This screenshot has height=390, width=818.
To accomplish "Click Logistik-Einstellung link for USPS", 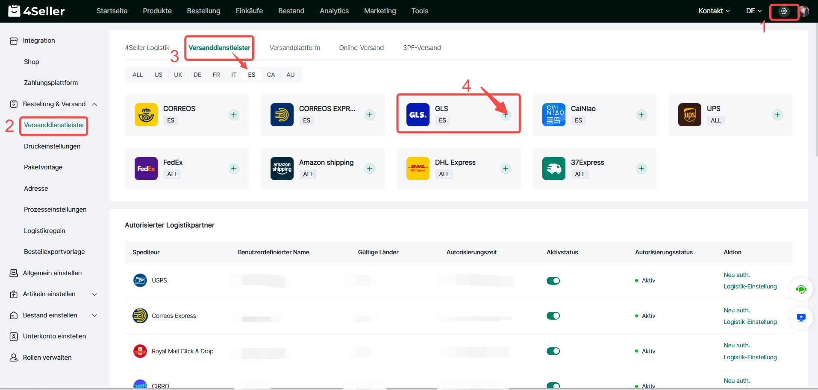I will click(x=750, y=286).
